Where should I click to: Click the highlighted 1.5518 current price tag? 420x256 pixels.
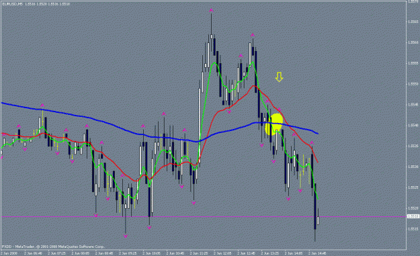click(413, 216)
